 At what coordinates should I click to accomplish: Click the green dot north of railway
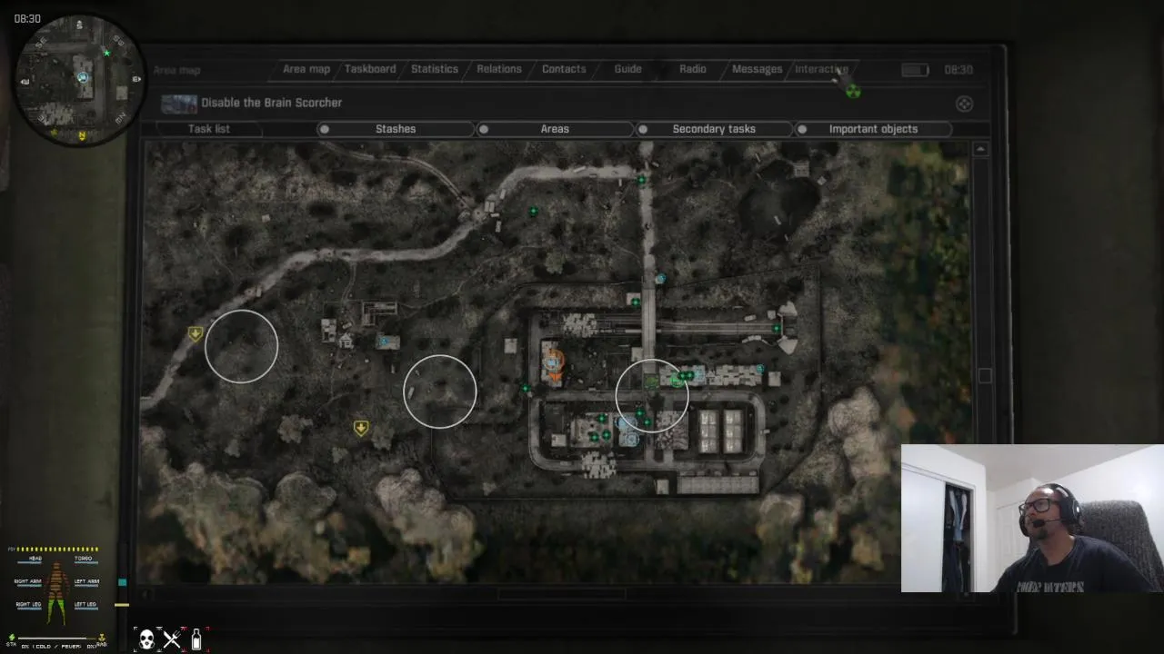point(636,302)
